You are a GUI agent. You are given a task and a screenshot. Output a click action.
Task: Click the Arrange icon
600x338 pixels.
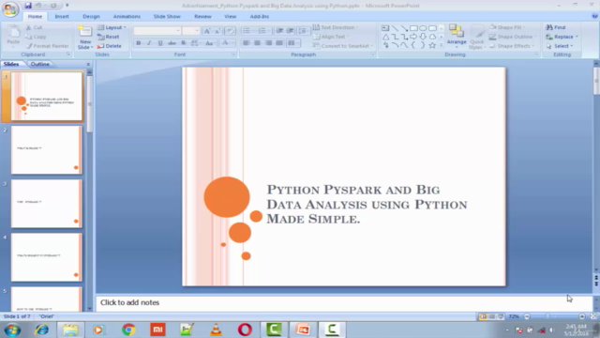(457, 31)
